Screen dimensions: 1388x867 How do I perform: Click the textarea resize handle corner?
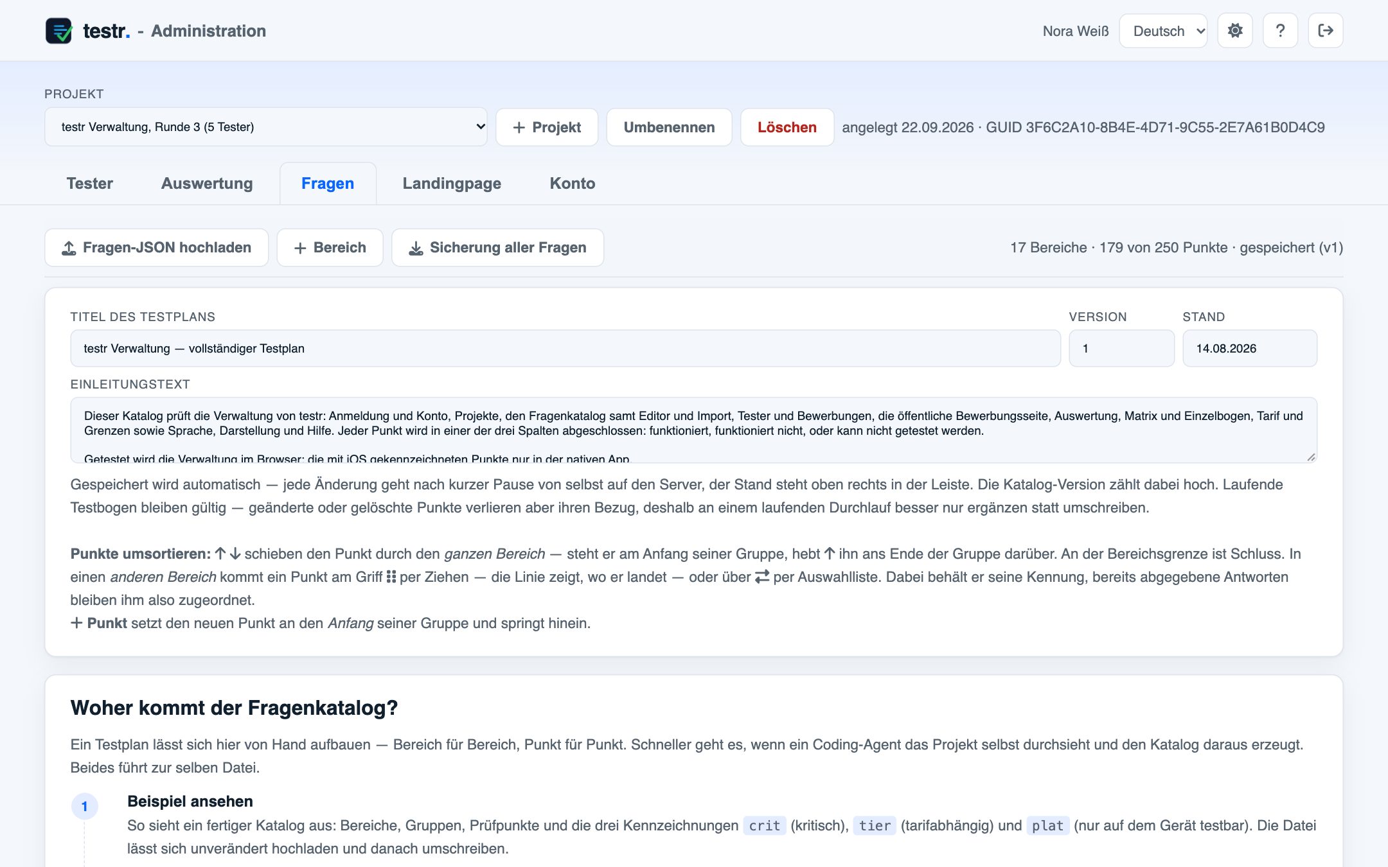(x=1311, y=457)
